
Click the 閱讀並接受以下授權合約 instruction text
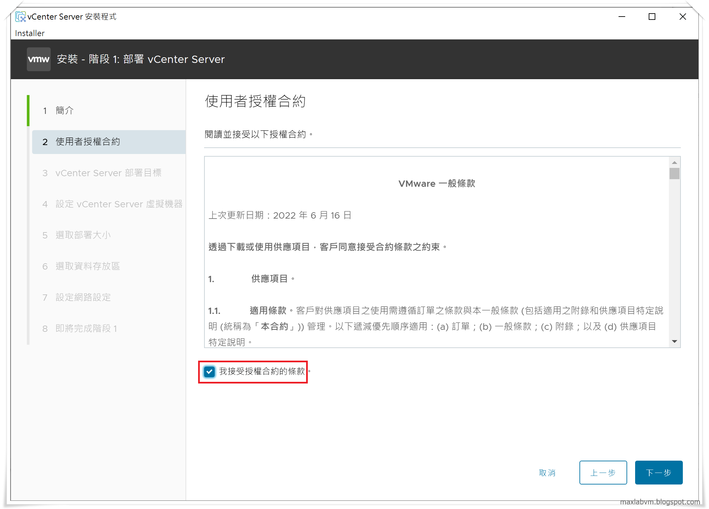tap(258, 134)
